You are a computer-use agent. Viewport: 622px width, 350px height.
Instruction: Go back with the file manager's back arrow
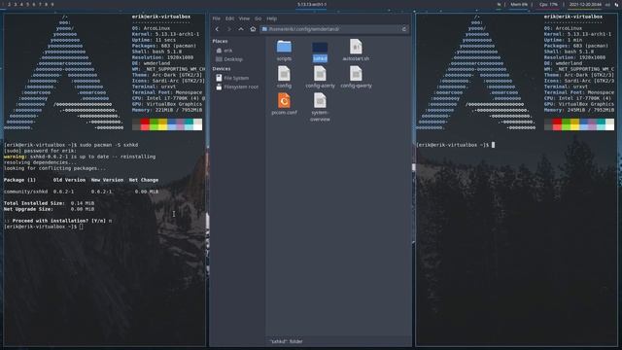click(217, 29)
